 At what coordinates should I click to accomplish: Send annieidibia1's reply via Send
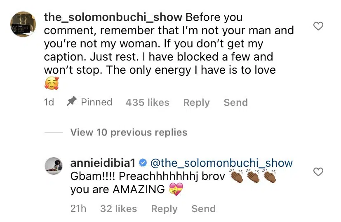203,209
